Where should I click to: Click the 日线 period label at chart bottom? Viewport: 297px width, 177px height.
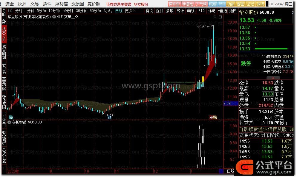pos(230,171)
